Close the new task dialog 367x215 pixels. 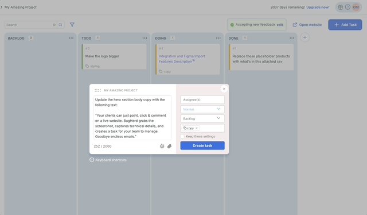[x=224, y=89]
